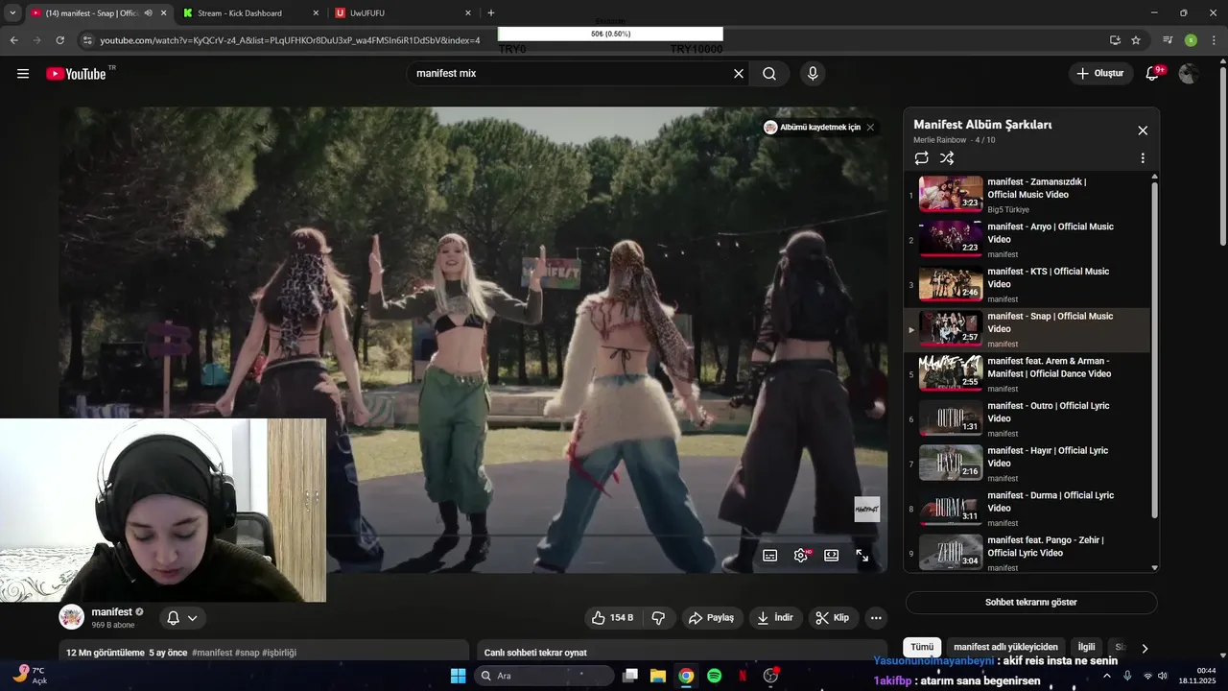Viewport: 1228px width, 691px height.
Task: Toggle playlist loop
Action: [921, 158]
